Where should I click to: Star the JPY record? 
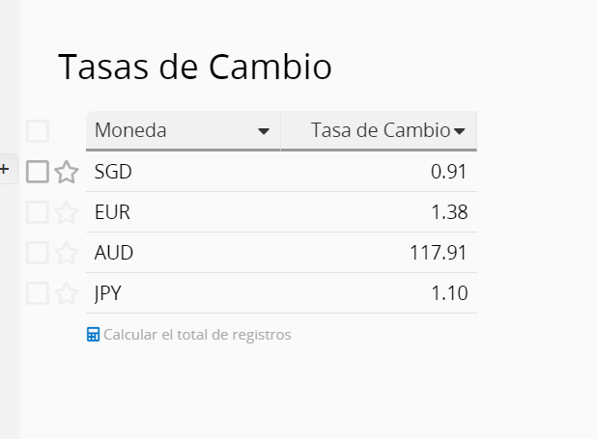(x=66, y=294)
